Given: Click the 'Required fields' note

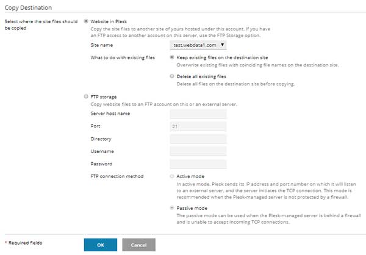Looking at the screenshot, I should [x=23, y=243].
